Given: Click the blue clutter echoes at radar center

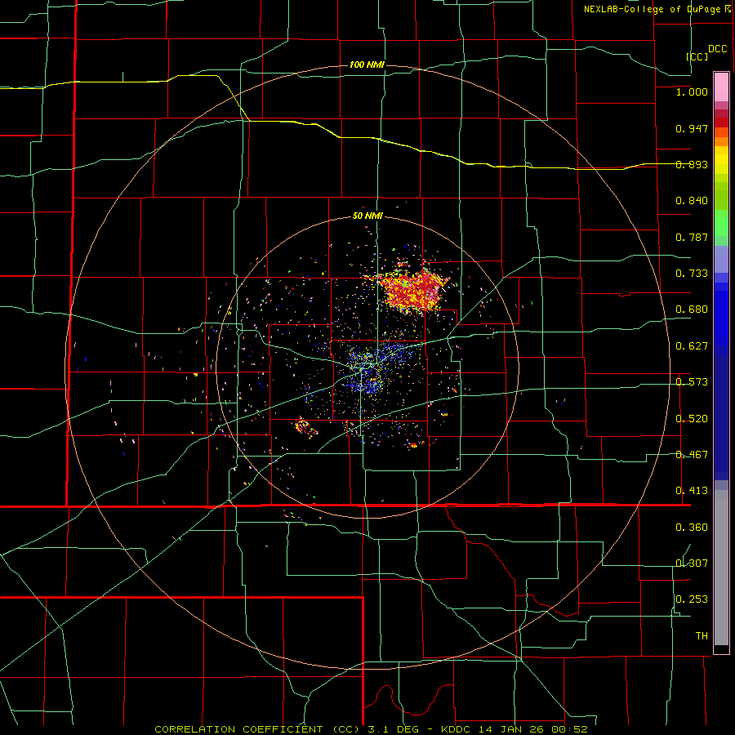Looking at the screenshot, I should tap(368, 370).
